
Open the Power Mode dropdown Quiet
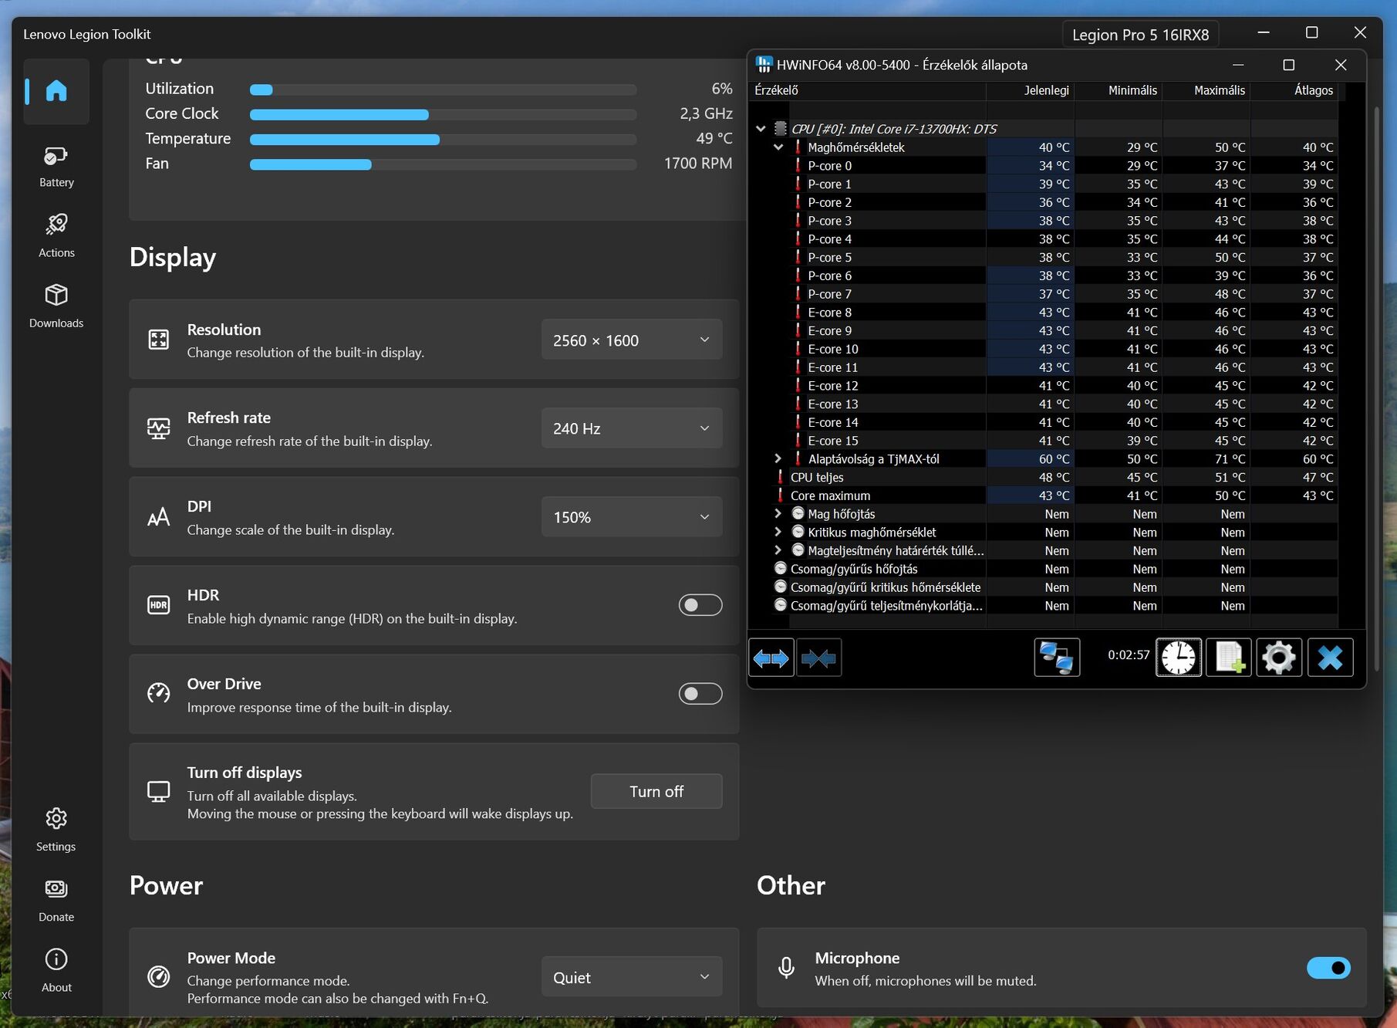[632, 977]
